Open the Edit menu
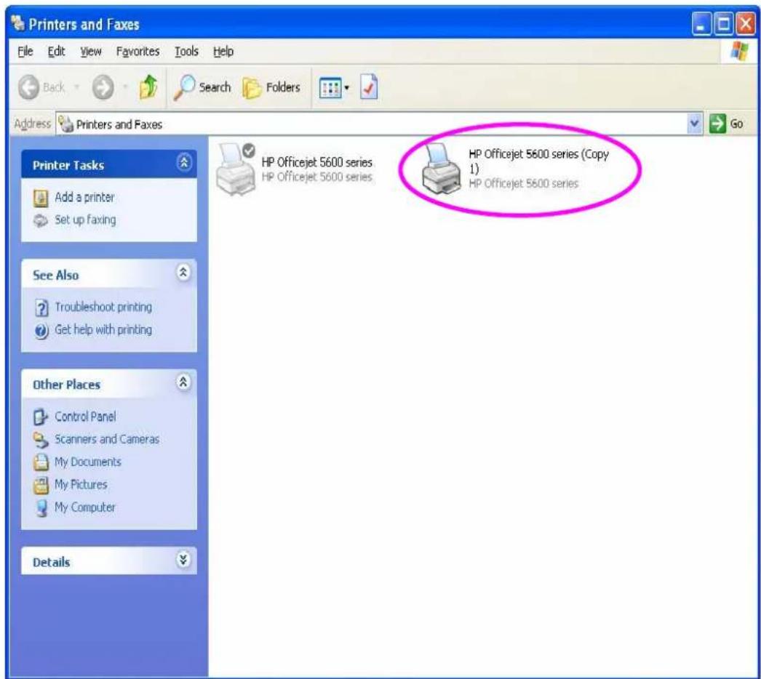Screen dimensions: 761x679 pos(56,52)
